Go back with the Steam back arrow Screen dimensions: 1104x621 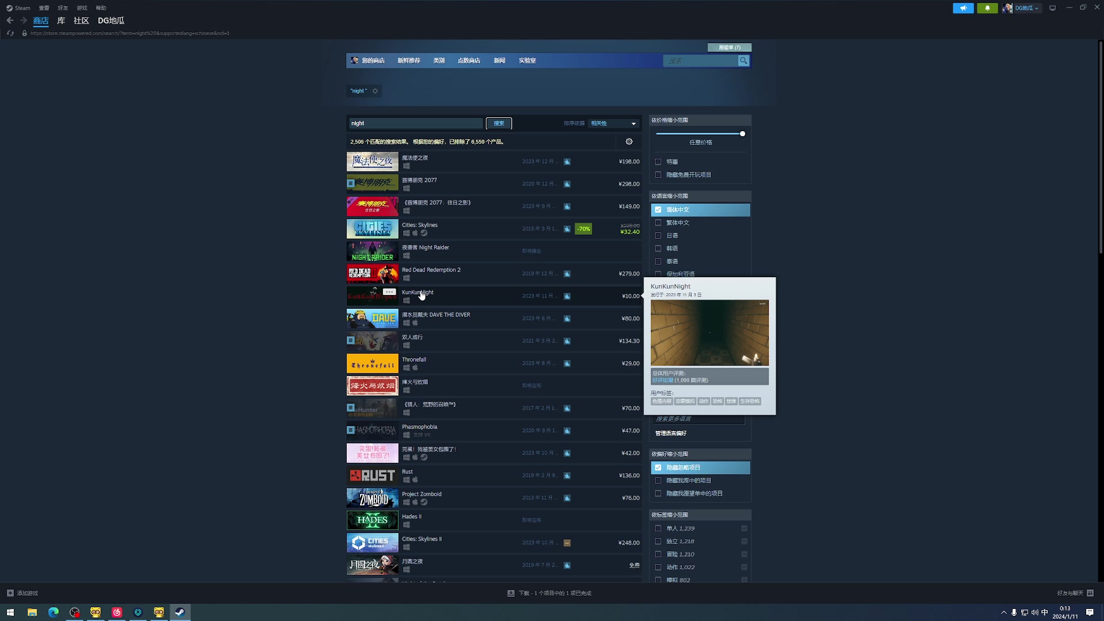point(10,21)
